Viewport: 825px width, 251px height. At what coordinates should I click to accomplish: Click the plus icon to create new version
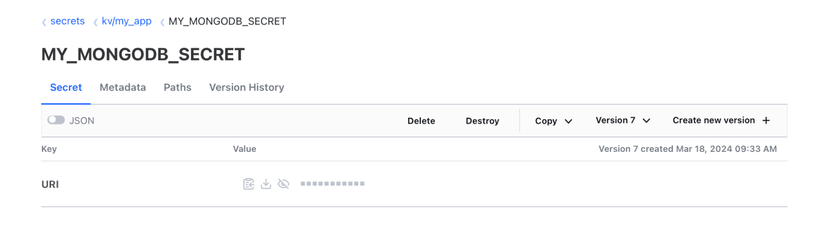click(x=766, y=120)
